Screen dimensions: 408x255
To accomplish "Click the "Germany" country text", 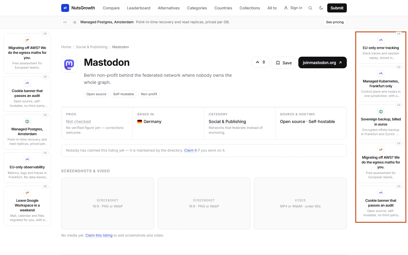I will pos(152,122).
